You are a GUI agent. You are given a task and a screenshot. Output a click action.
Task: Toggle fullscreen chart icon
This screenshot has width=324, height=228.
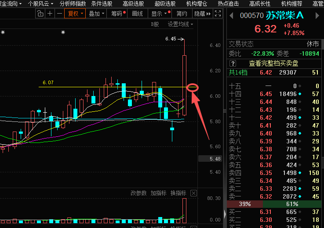click(218, 14)
